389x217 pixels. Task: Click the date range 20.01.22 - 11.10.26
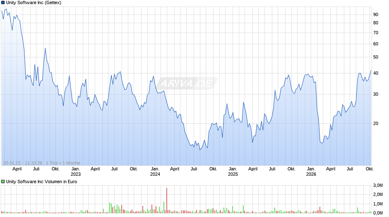click(23, 163)
